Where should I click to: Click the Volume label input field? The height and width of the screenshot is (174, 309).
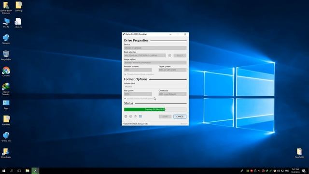tap(155, 87)
